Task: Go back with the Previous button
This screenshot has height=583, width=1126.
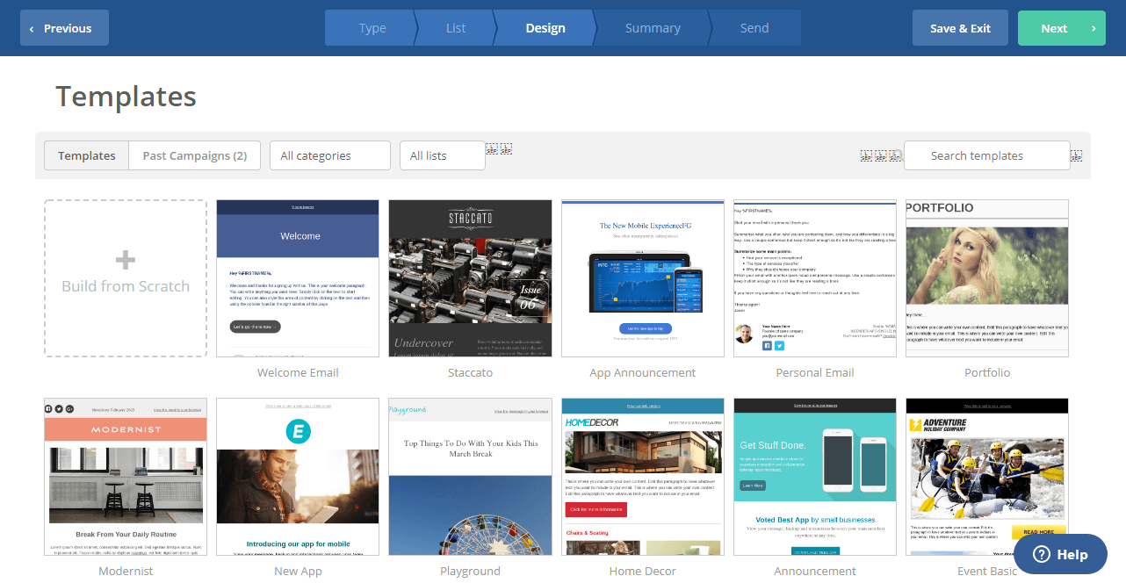Action: pyautogui.click(x=64, y=28)
